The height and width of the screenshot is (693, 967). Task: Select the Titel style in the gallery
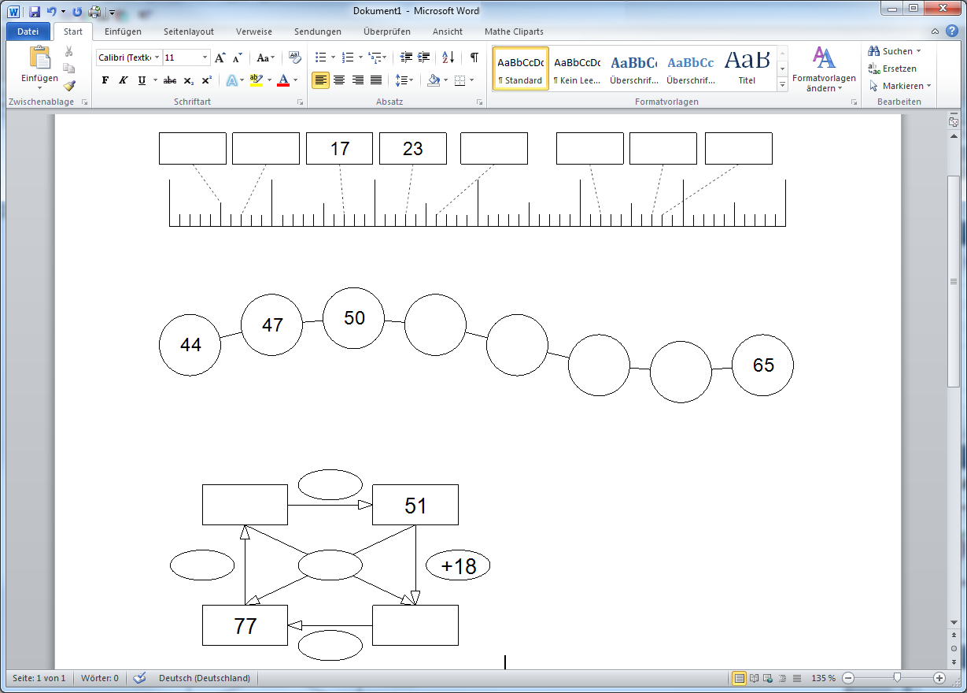747,69
